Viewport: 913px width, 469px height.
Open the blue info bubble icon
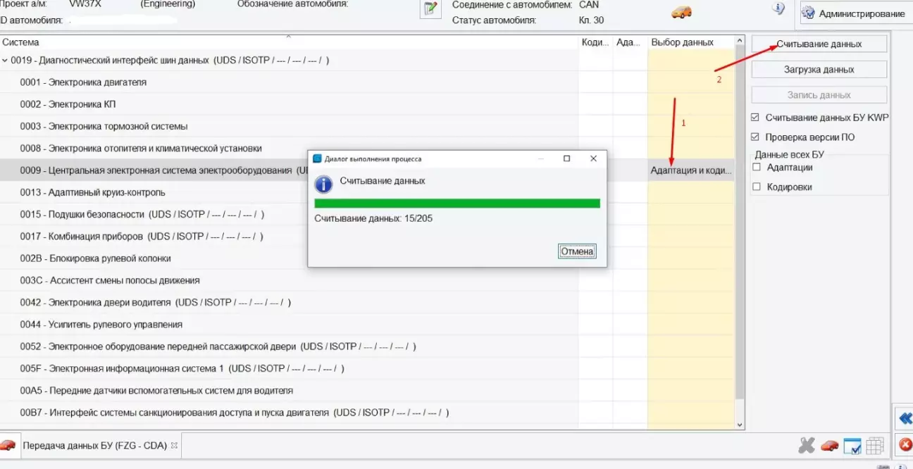778,9
